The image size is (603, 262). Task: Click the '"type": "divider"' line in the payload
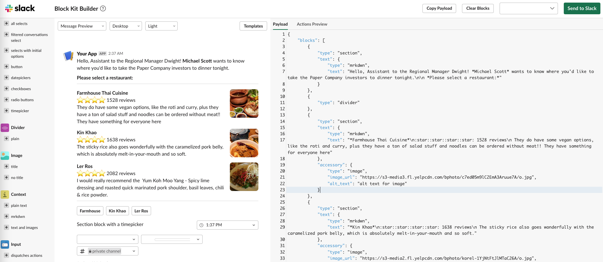click(x=338, y=102)
